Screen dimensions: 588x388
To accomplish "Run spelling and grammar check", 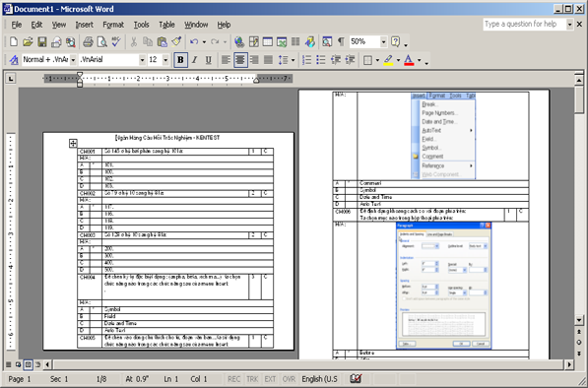I will coord(116,41).
